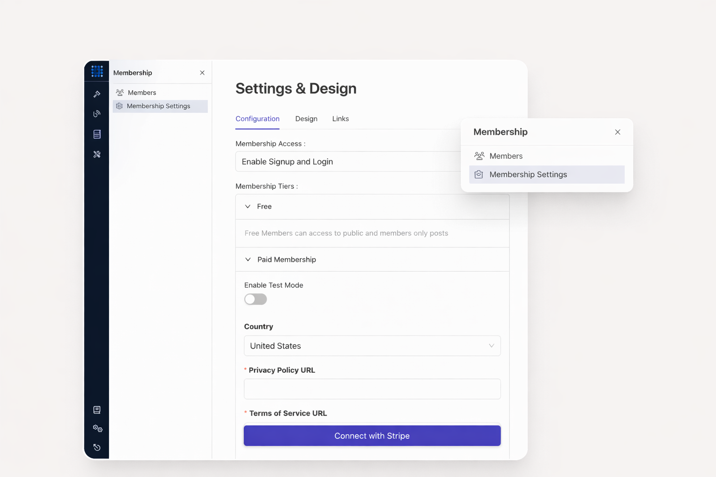Select Membership Settings in the left panel
Screen dimensions: 716x477
point(158,106)
